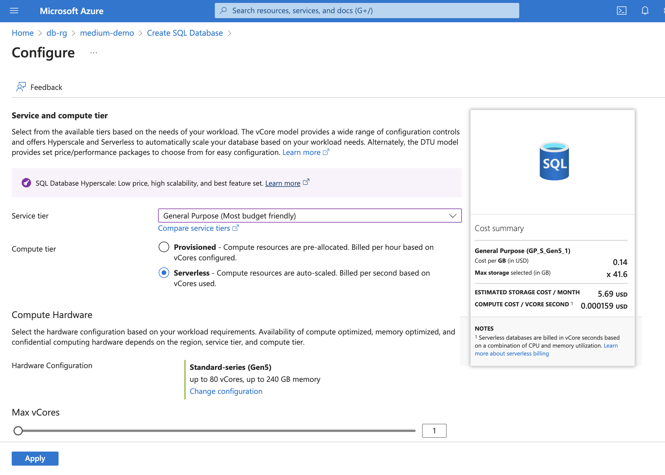
Task: Click the ellipsis next to Configure
Action: pos(93,53)
